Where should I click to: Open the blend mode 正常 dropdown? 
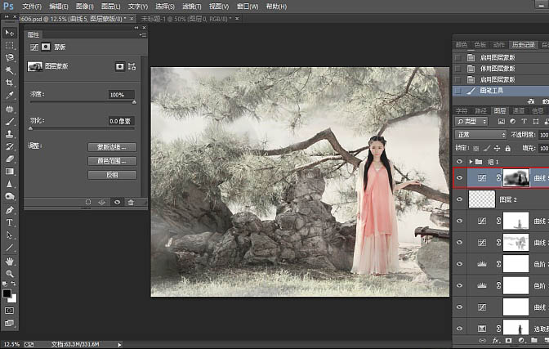[480, 135]
